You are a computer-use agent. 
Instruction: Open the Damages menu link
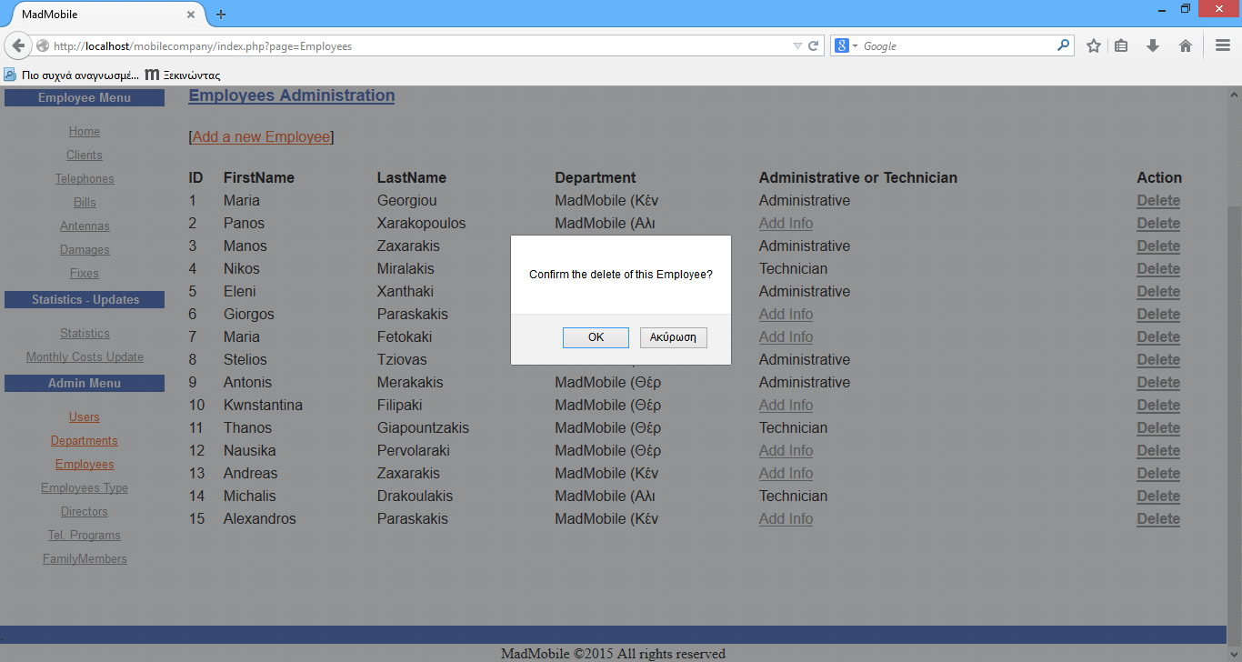pyautogui.click(x=85, y=250)
